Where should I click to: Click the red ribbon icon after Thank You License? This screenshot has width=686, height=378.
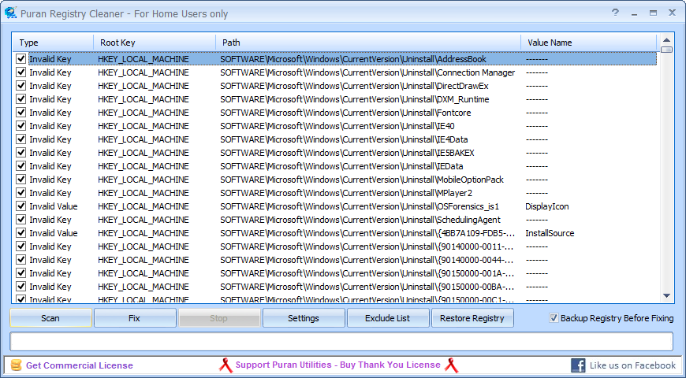[x=451, y=365]
